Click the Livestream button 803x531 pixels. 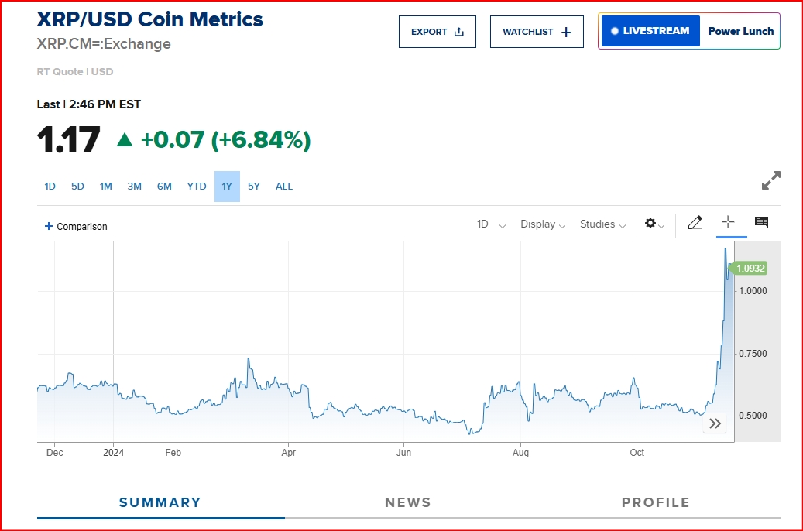(x=650, y=31)
